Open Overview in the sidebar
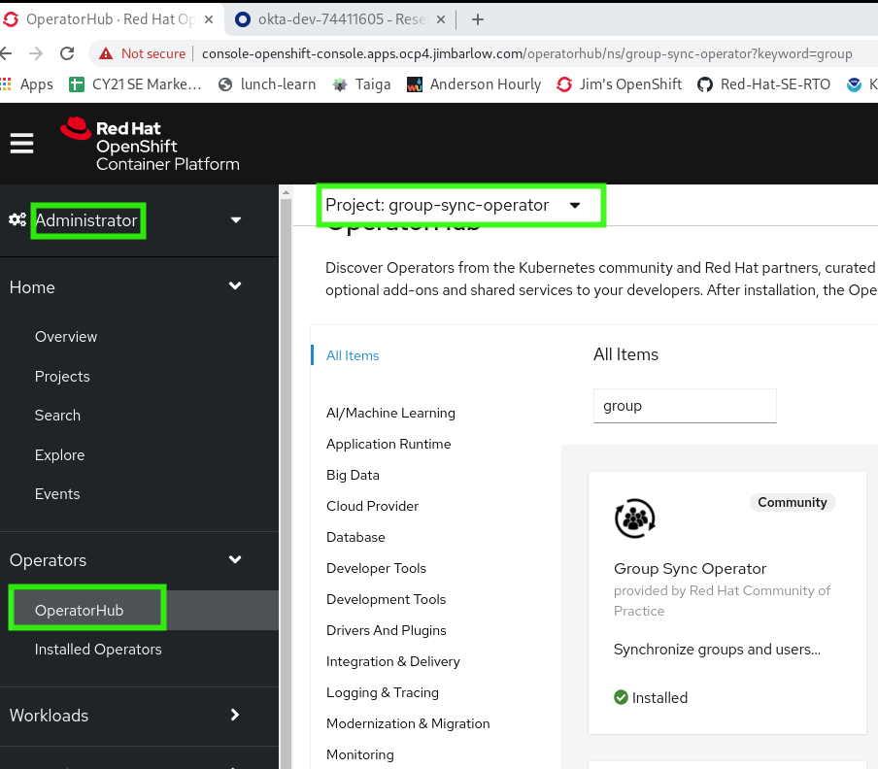878x769 pixels. point(66,337)
